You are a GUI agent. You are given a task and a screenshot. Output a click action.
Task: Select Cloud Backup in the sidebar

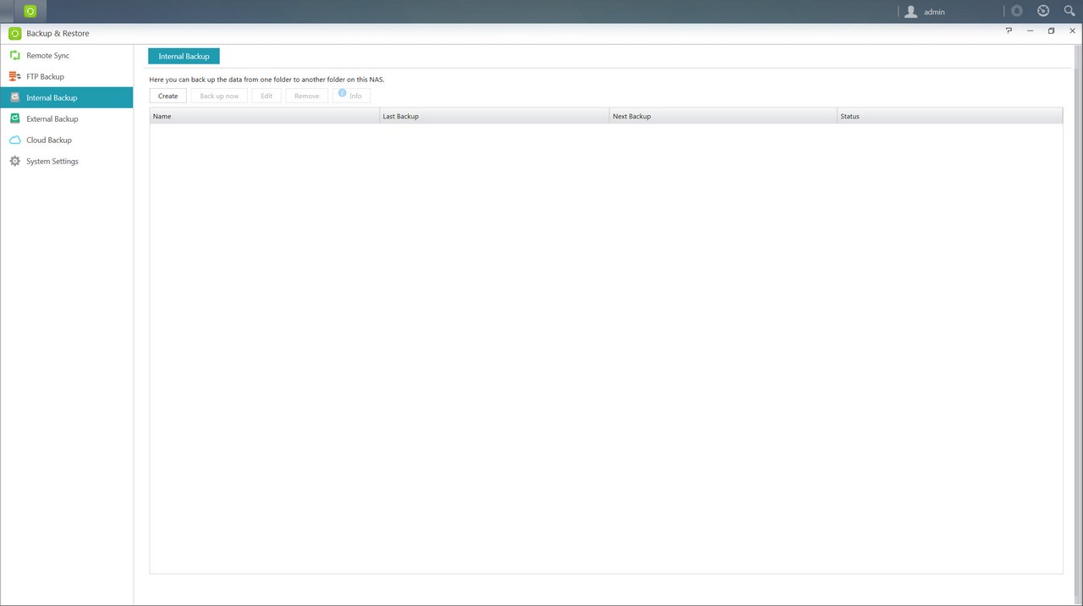tap(66, 140)
